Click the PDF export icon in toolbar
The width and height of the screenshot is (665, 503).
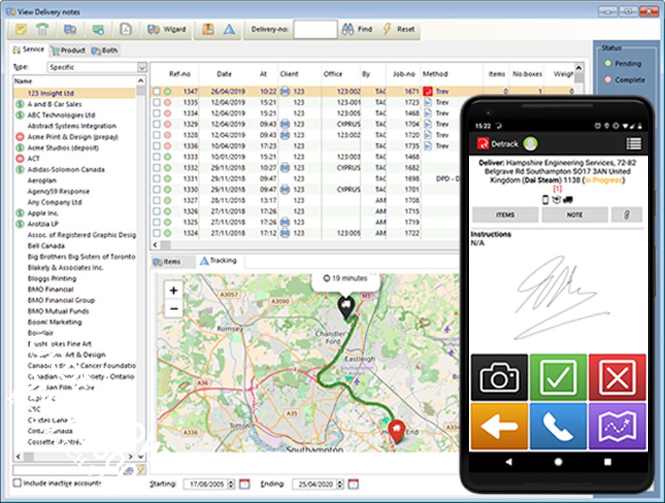point(127,29)
